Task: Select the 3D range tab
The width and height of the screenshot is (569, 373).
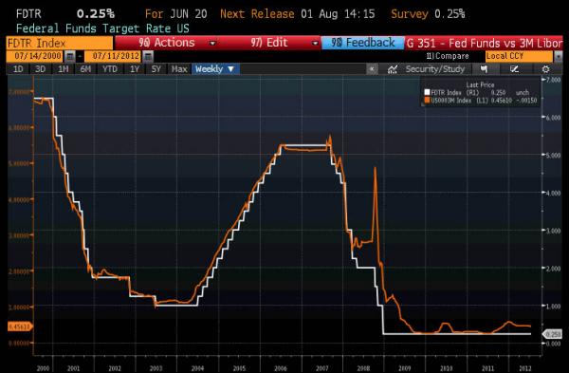Action: [x=40, y=69]
